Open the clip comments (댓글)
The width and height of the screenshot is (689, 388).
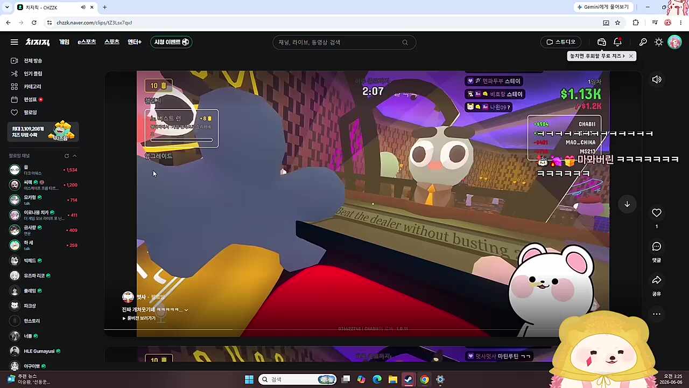click(657, 247)
